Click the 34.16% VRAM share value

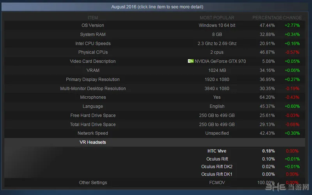pyautogui.click(x=267, y=70)
